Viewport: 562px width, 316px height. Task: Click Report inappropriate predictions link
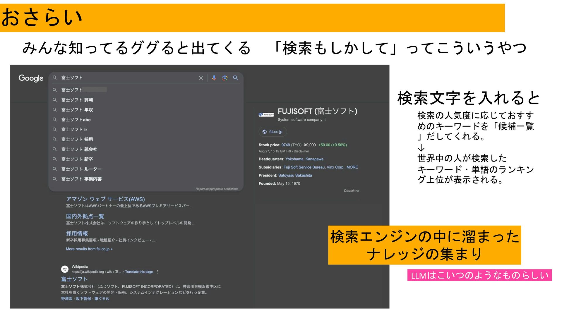(217, 189)
